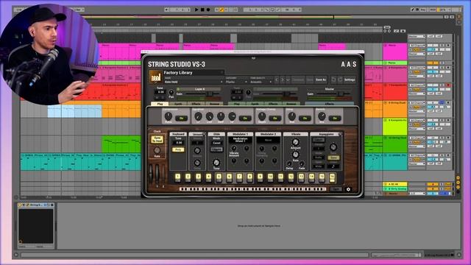This screenshot has height=265, width=471.
Task: Arm the Ableton transport record button
Action: (x=208, y=10)
